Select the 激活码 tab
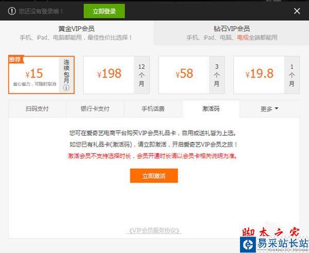Viewport: 309px width, 253px height. tap(211, 109)
